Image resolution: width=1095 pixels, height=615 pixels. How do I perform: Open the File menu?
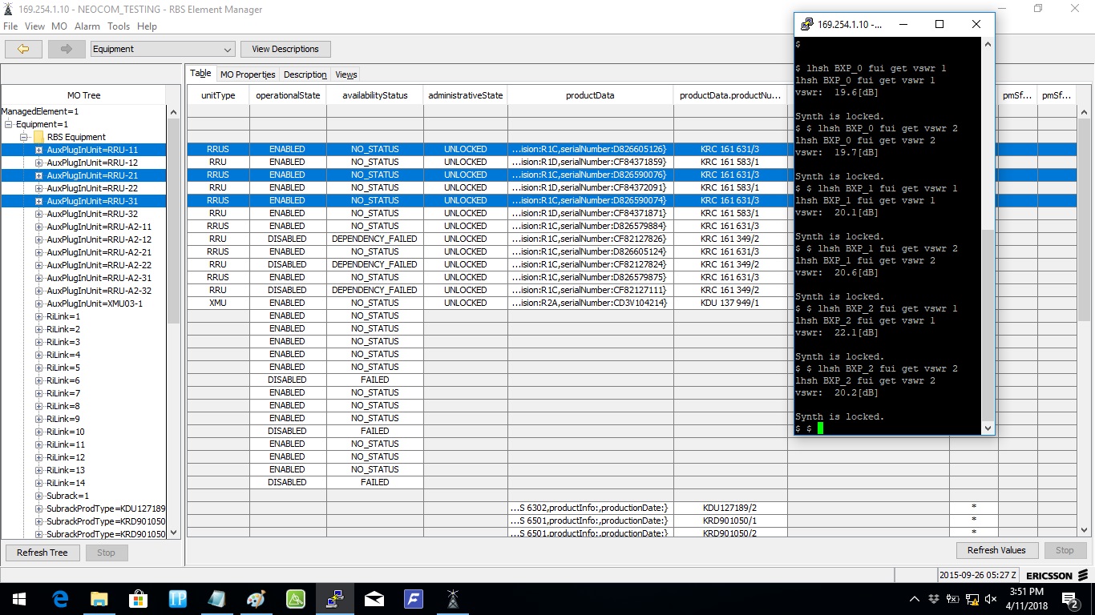10,26
